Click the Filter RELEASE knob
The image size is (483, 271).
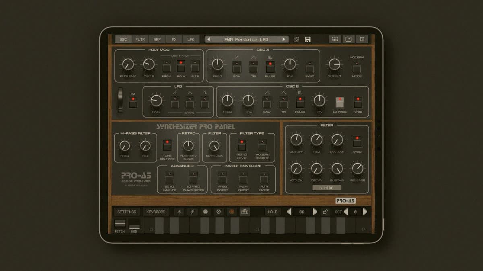357,169
